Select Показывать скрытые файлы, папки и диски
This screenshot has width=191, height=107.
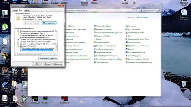point(21,50)
